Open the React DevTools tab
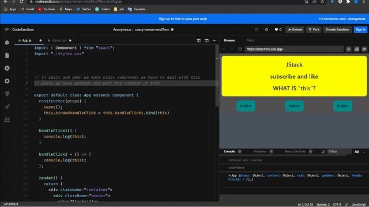 pyautogui.click(x=295, y=152)
